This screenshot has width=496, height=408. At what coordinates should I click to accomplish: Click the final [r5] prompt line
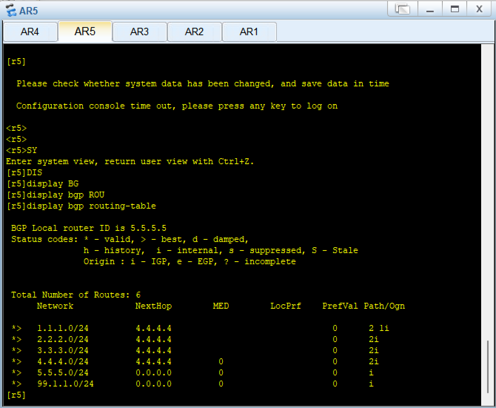16,395
